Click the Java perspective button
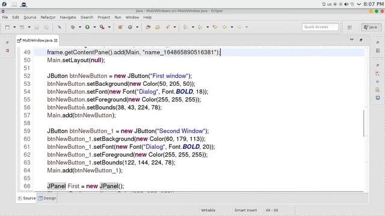This screenshot has height=216, width=385. click(371, 27)
